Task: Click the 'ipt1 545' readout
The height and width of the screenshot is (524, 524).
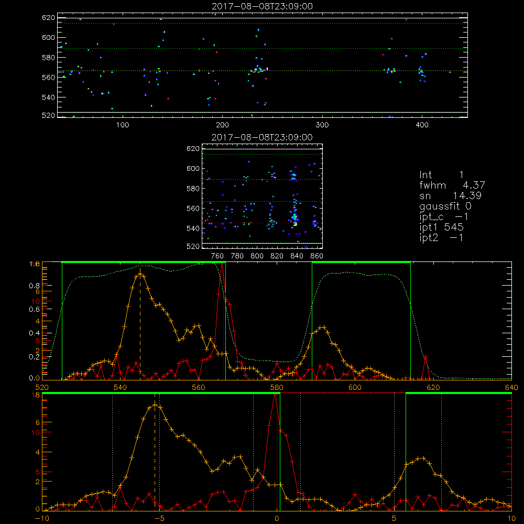Action: click(441, 227)
